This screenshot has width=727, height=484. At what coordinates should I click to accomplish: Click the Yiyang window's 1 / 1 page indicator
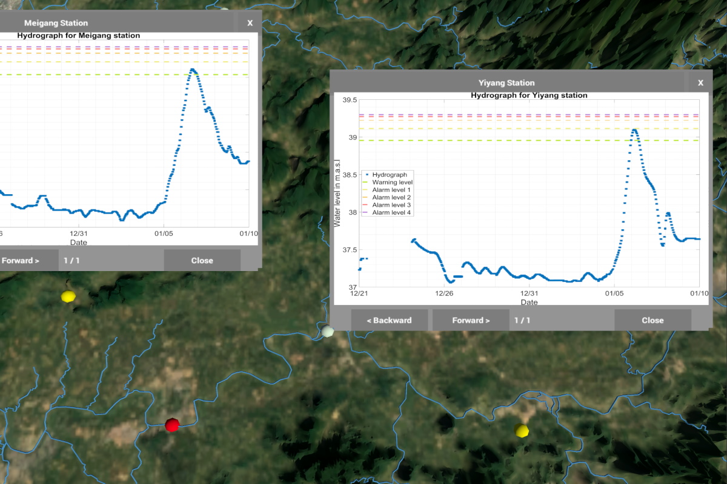[x=522, y=320]
